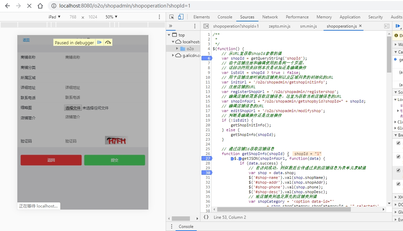Open the device toolbar more options menu
Image resolution: width=403 pixels, height=231 pixels.
coord(159,17)
